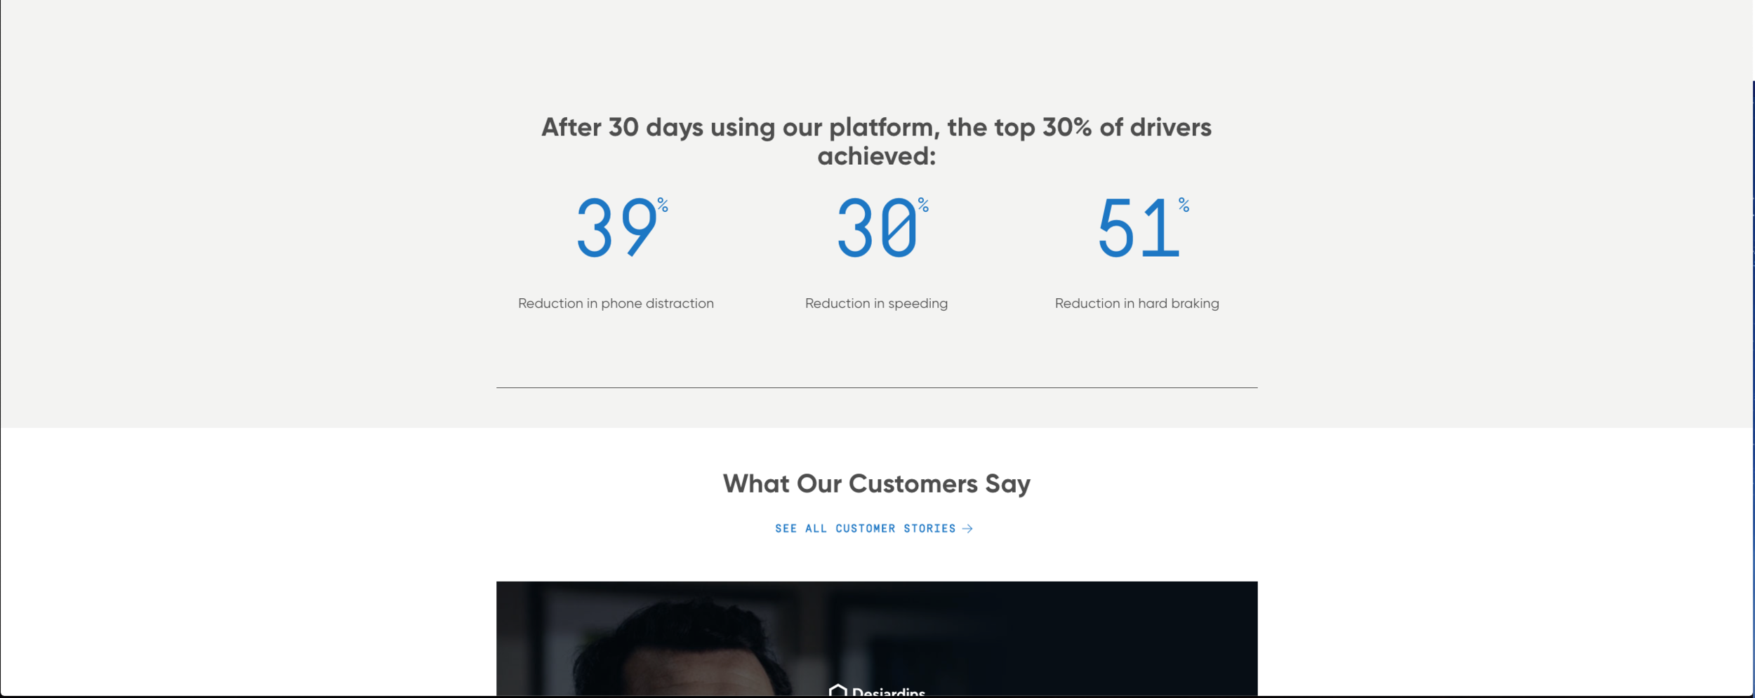Click the 'What Our Customers Say' heading
The width and height of the screenshot is (1755, 698).
tap(877, 483)
